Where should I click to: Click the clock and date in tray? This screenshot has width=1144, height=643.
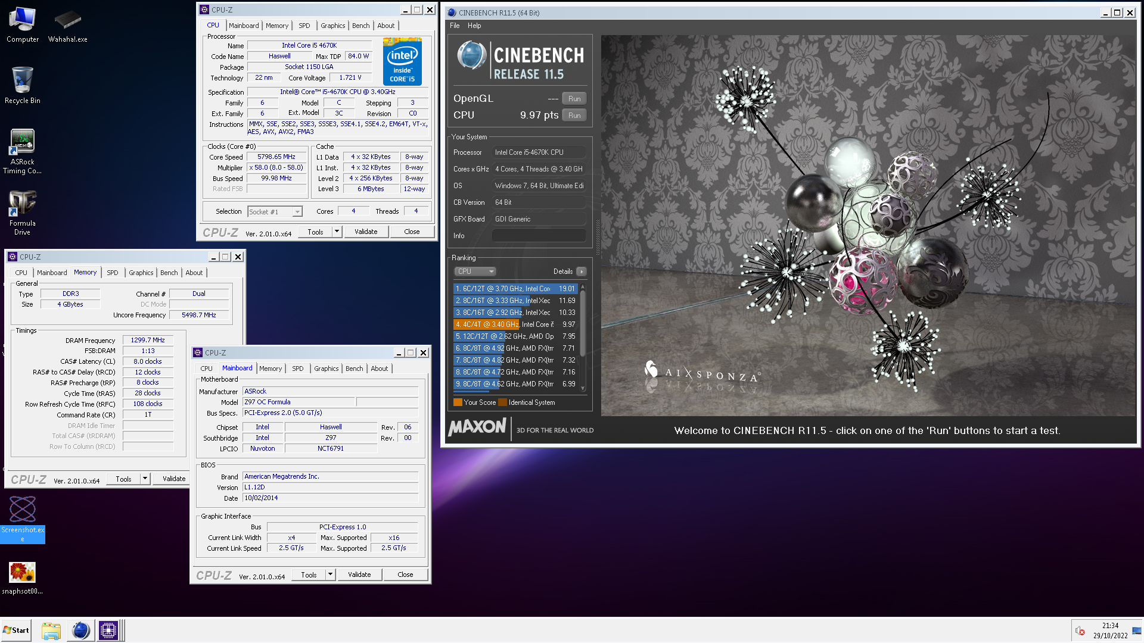tap(1110, 630)
